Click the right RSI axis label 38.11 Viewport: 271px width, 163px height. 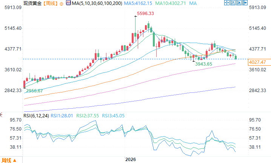tap(255, 147)
